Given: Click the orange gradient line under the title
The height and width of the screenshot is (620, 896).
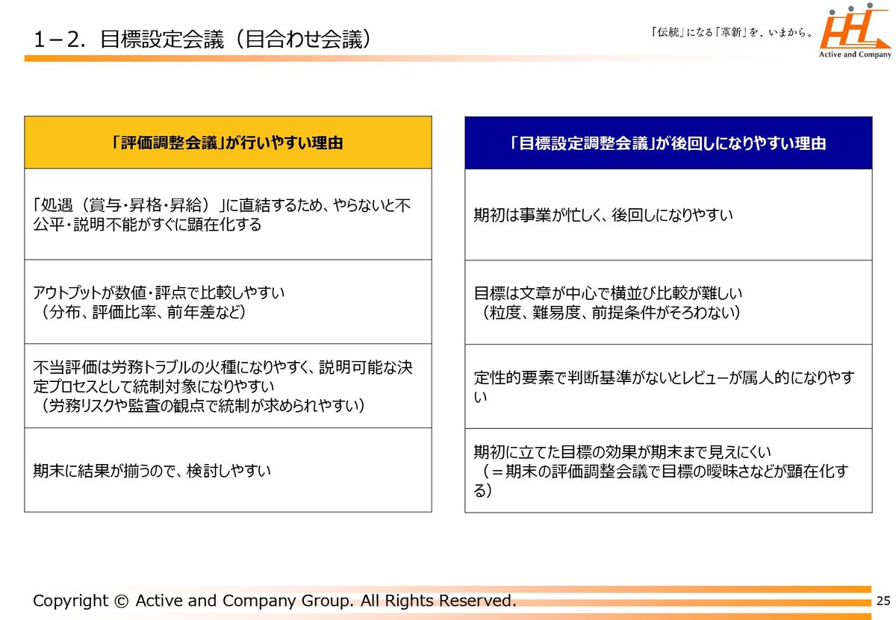Looking at the screenshot, I should coord(299,58).
